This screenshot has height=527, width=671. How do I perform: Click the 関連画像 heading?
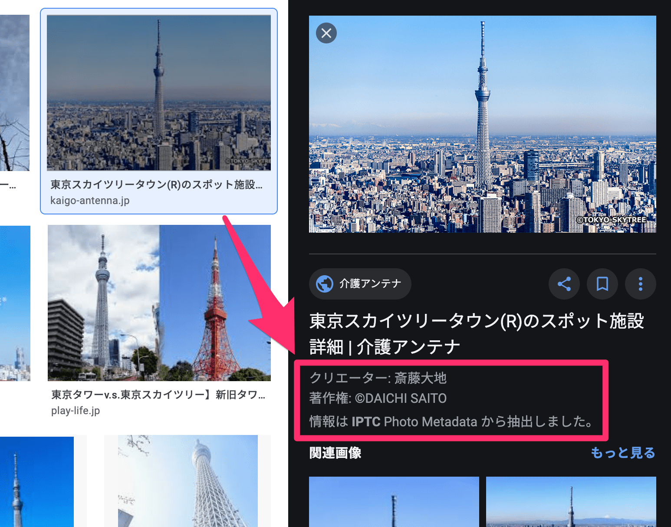click(x=335, y=453)
